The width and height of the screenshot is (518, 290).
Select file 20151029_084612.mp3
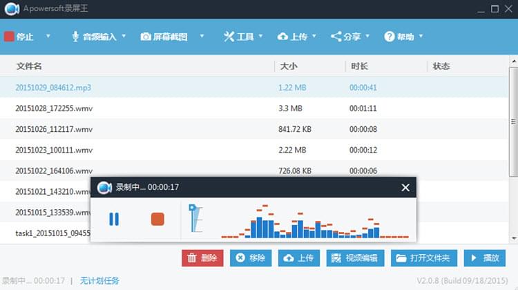click(x=53, y=88)
